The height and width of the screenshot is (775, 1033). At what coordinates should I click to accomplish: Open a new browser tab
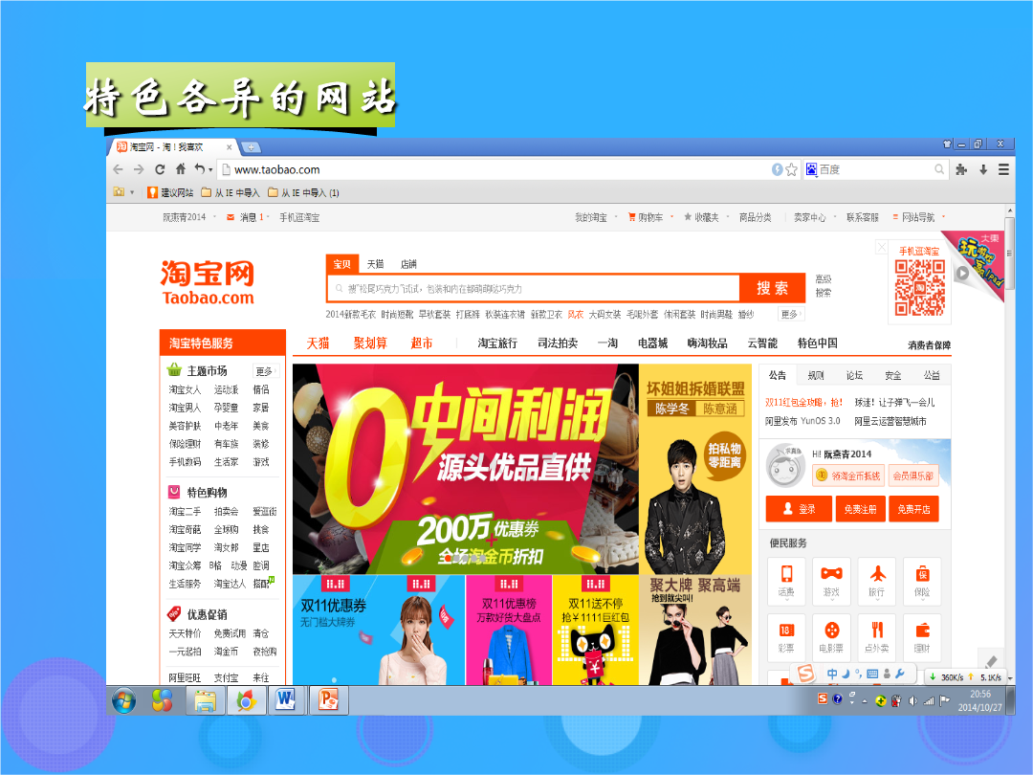click(251, 147)
